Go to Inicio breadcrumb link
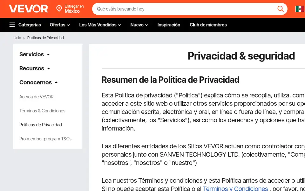Viewport: 305px width, 191px height. click(17, 38)
